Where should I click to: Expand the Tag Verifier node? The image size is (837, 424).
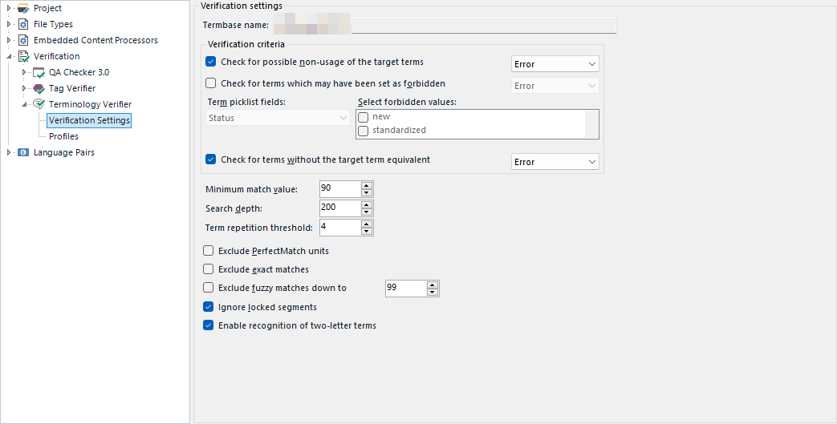pyautogui.click(x=24, y=88)
